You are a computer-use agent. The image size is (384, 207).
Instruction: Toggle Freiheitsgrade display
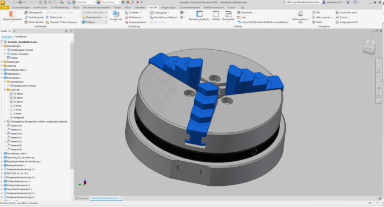pyautogui.click(x=34, y=17)
